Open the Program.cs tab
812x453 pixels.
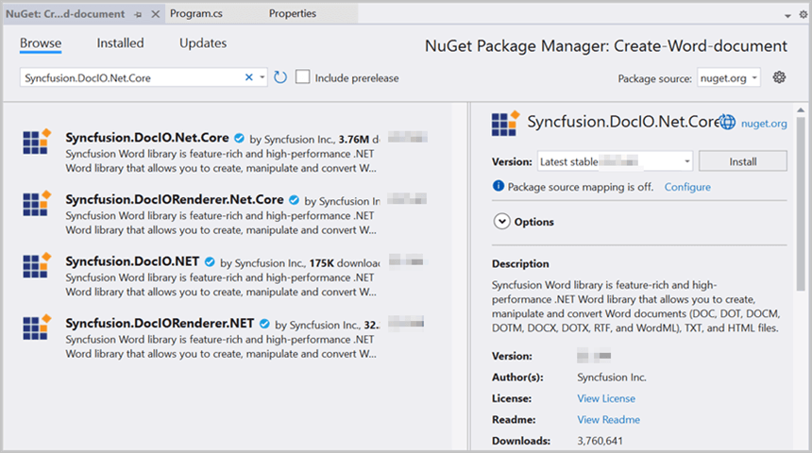pyautogui.click(x=196, y=14)
